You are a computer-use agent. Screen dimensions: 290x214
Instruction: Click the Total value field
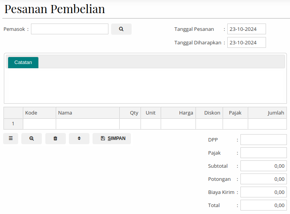[x=264, y=205]
